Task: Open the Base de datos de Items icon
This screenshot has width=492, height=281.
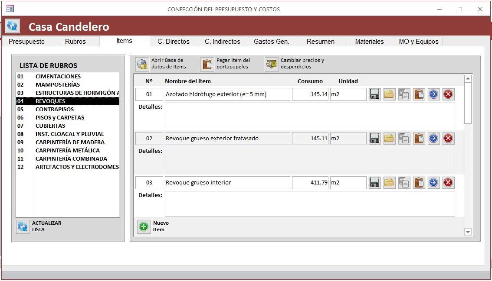Action: point(142,64)
